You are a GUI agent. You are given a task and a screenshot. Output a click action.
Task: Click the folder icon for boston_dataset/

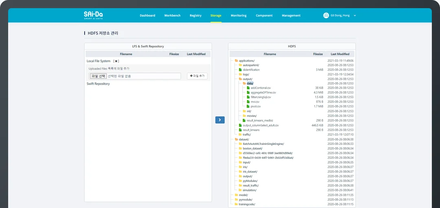tap(240, 149)
